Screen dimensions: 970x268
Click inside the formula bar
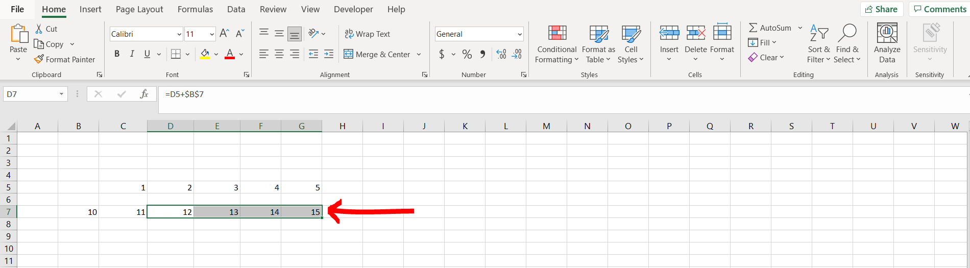(x=564, y=100)
